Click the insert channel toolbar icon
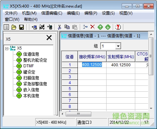157x129 pixels. (x=85, y=27)
